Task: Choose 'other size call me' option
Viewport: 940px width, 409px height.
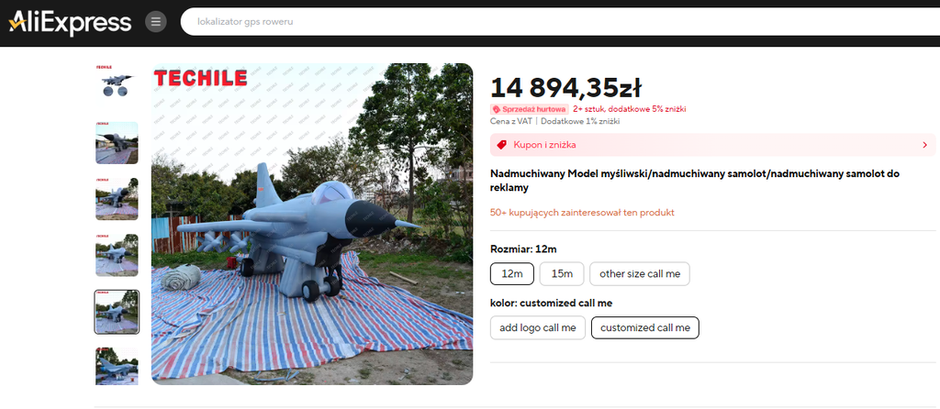Action: coord(640,273)
